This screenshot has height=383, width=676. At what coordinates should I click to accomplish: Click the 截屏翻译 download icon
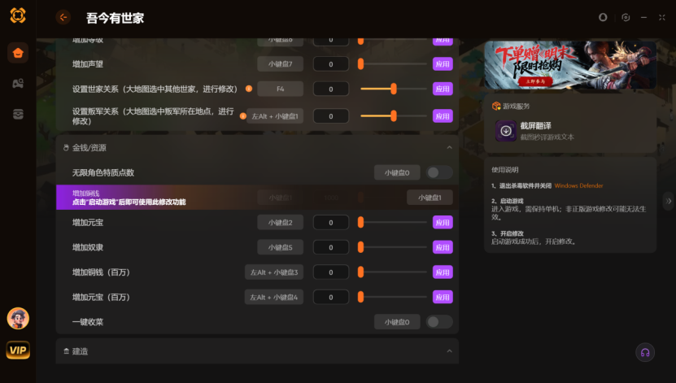click(x=506, y=131)
